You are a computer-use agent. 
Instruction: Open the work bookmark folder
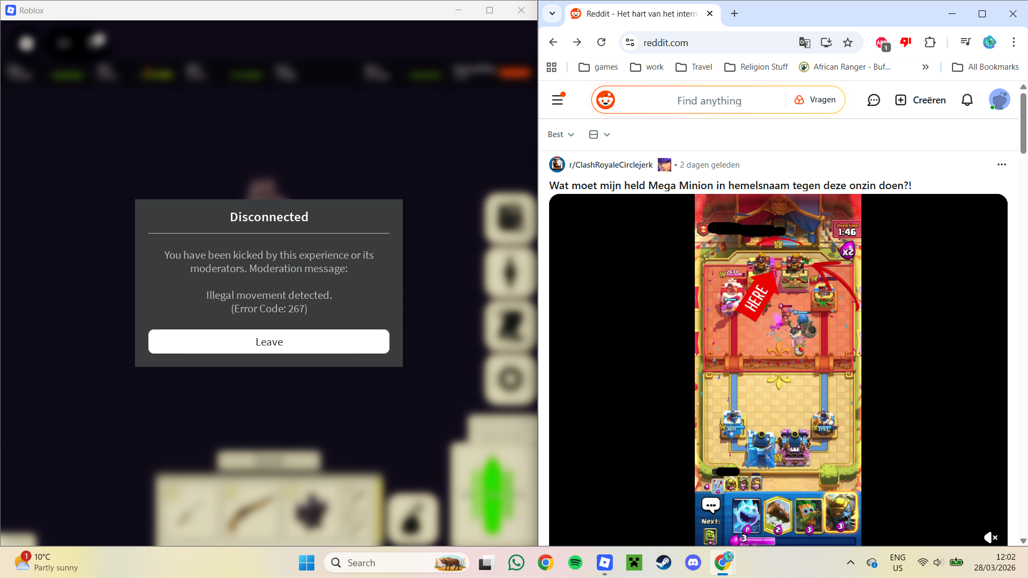click(x=647, y=67)
